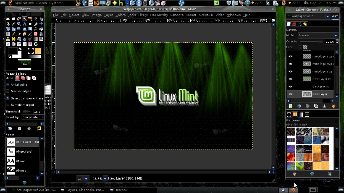This screenshot has height=193, width=344.
Task: Swap foreground and background colors
Action: [20, 49]
